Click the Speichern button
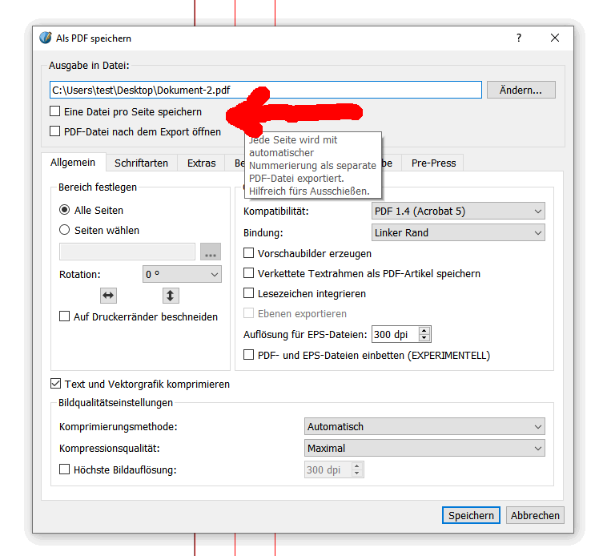The width and height of the screenshot is (599, 556). tap(471, 515)
